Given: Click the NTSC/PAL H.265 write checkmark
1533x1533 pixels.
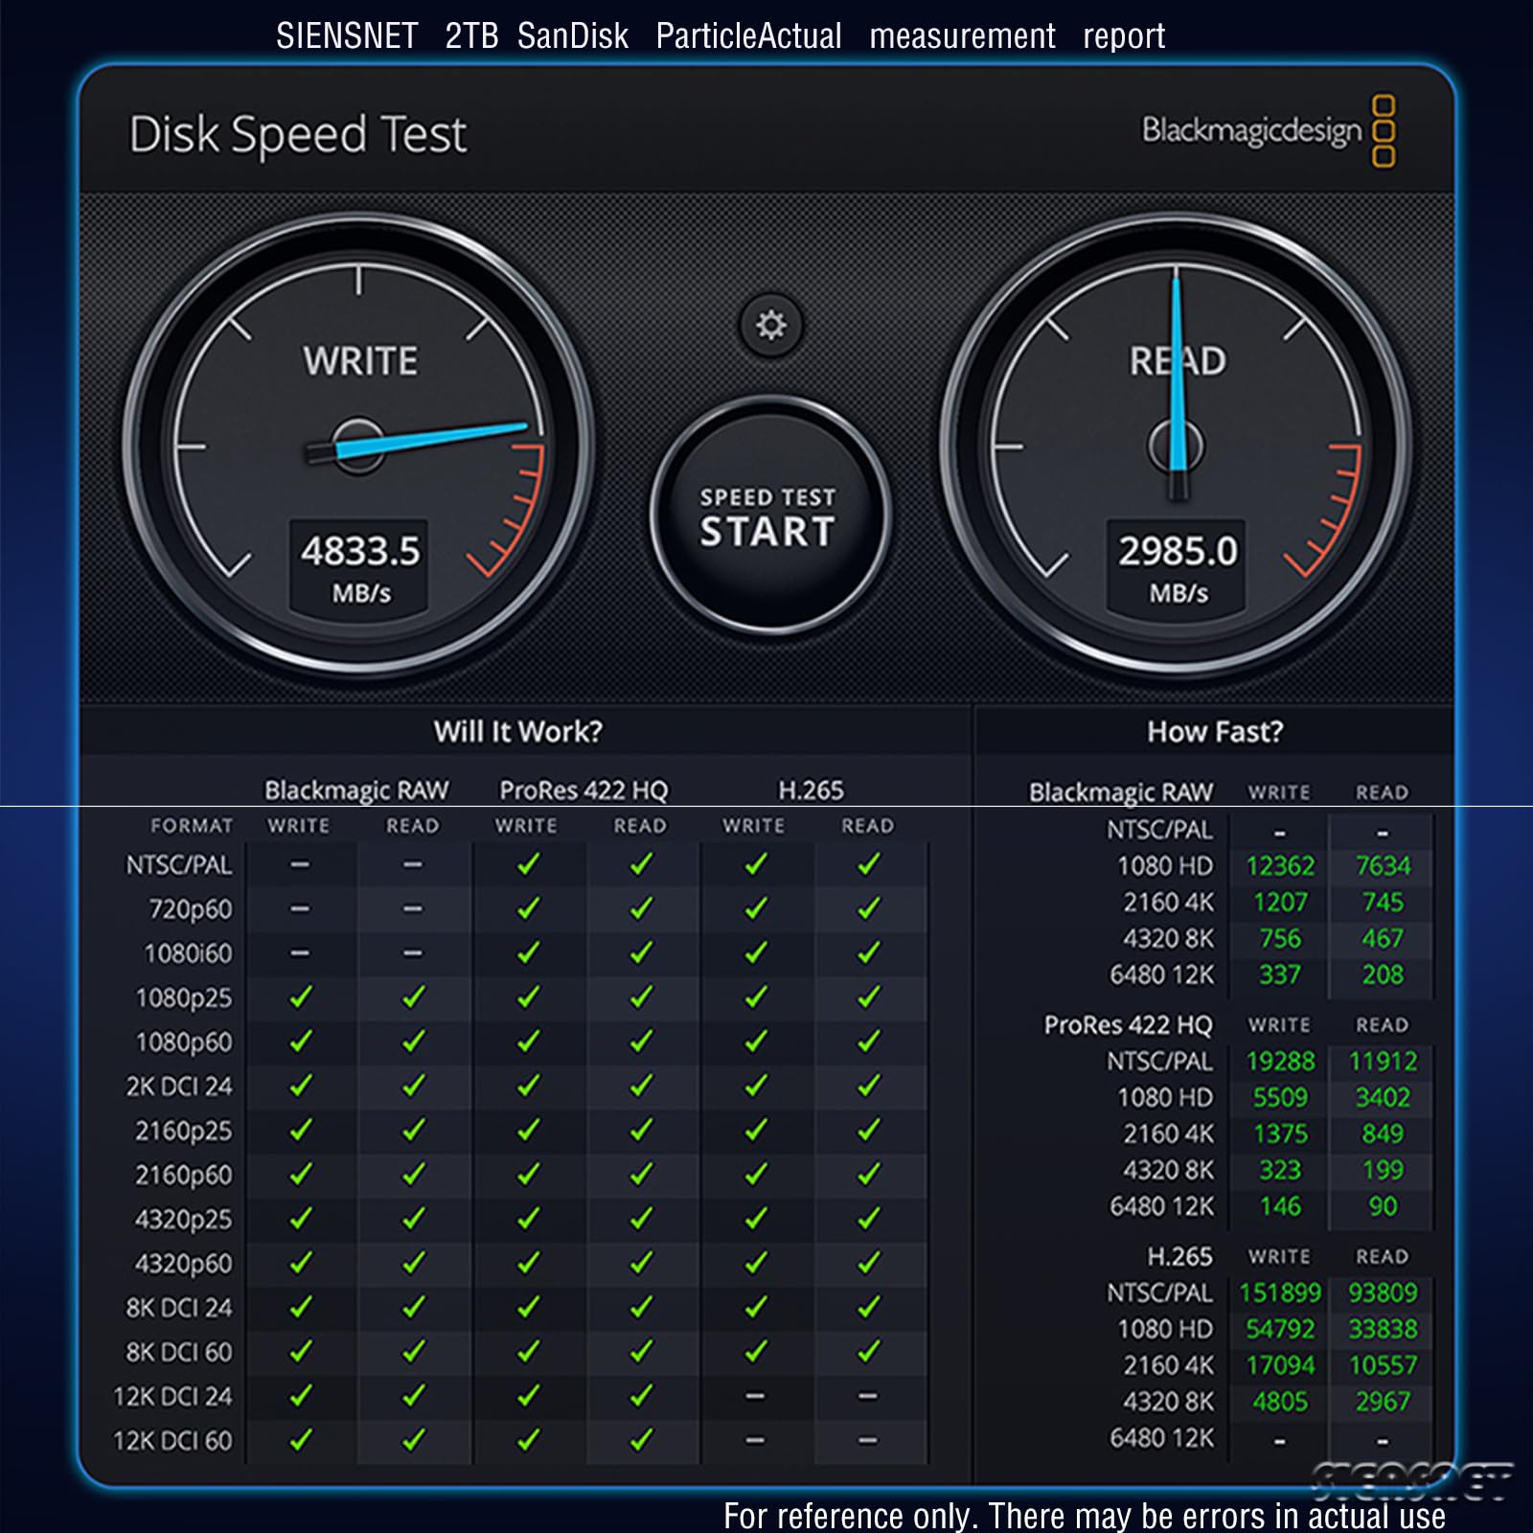Looking at the screenshot, I should pyautogui.click(x=756, y=864).
